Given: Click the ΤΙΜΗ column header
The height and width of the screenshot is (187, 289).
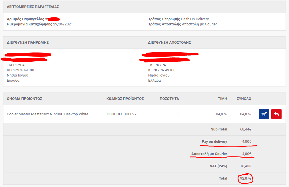Looking at the screenshot, I should point(222,98).
